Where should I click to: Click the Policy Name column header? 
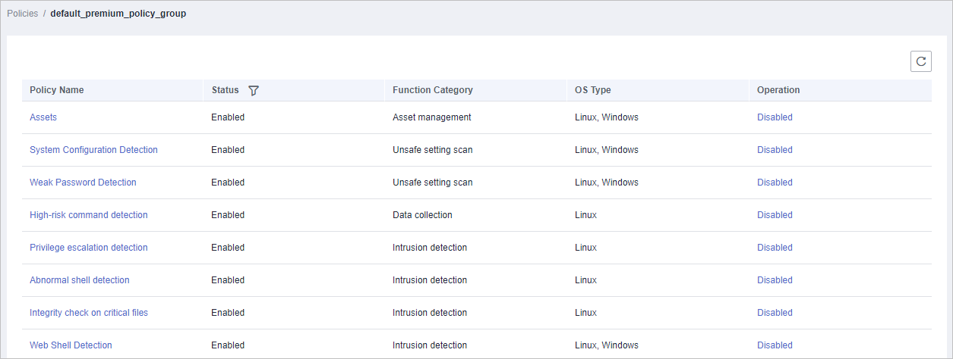point(57,90)
